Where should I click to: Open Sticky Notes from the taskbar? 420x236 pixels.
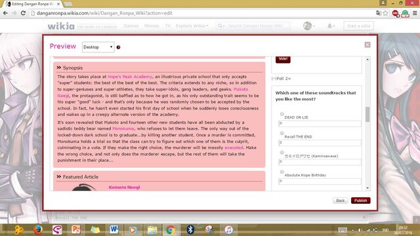pyautogui.click(x=95, y=230)
